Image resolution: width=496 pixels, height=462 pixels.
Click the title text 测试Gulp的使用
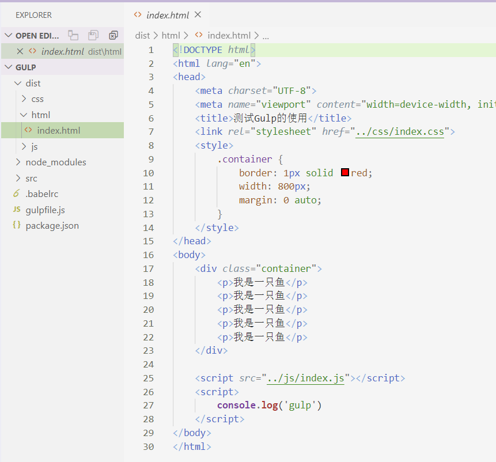click(270, 118)
